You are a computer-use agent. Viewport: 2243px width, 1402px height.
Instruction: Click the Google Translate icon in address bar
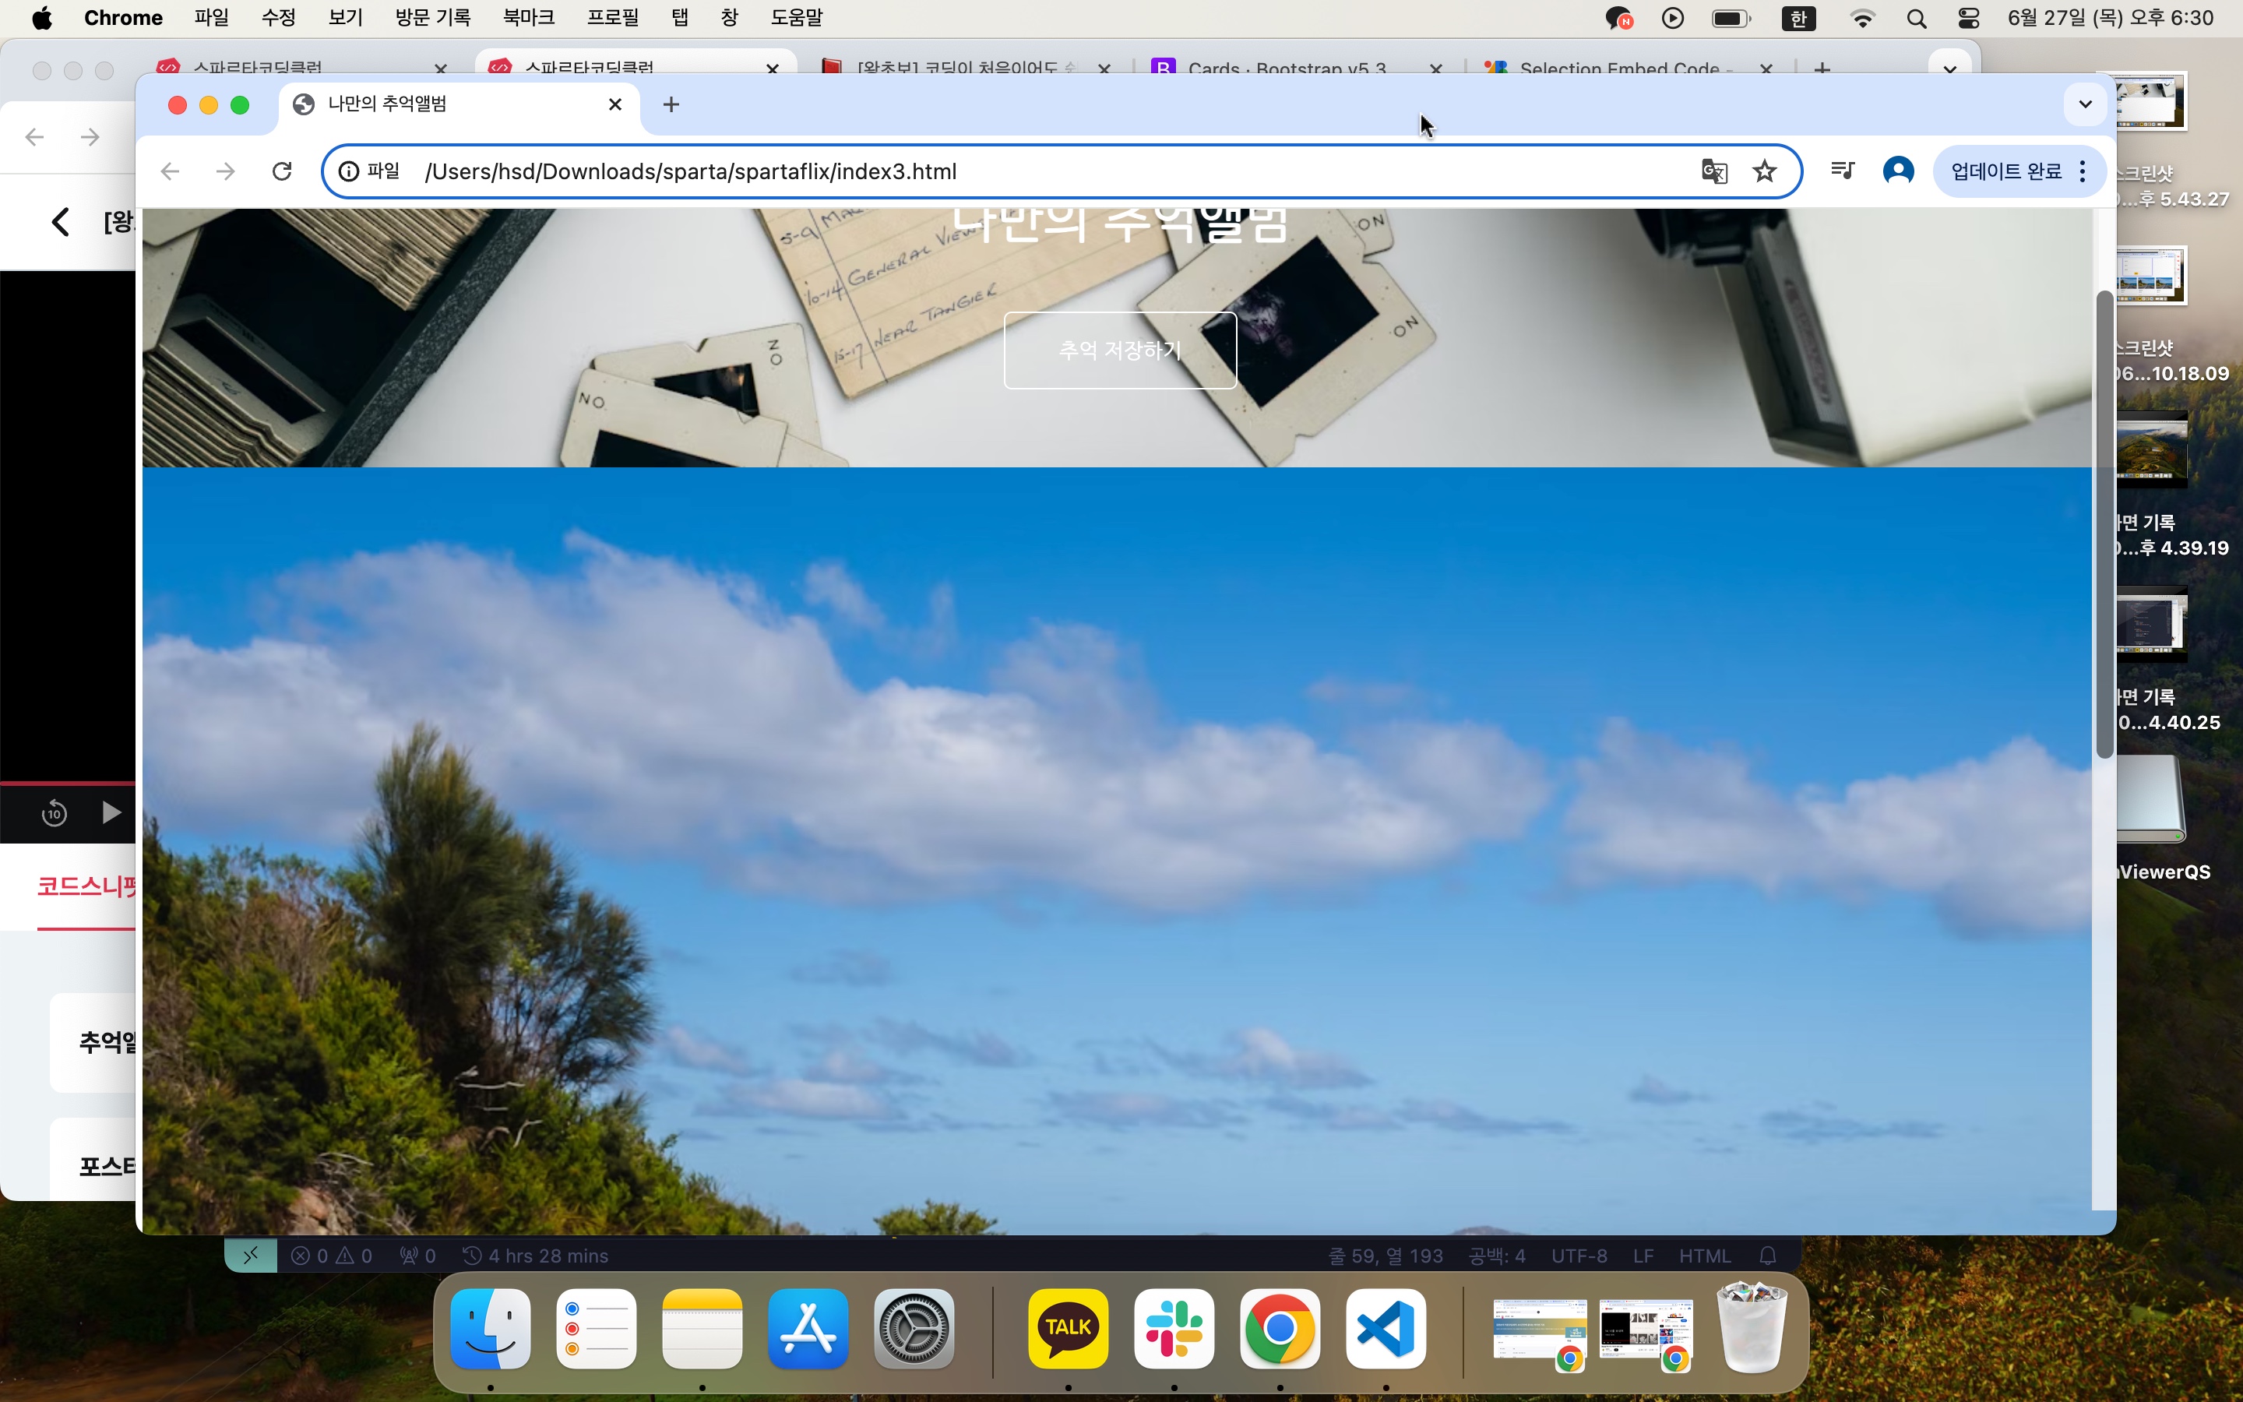coord(1713,171)
